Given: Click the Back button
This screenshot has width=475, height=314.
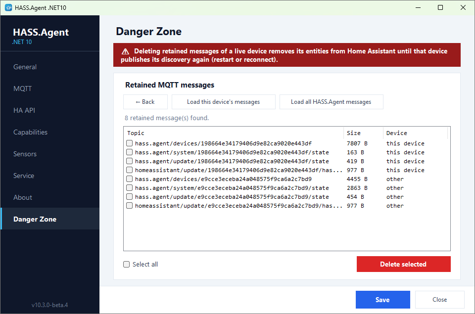Looking at the screenshot, I should click(145, 102).
